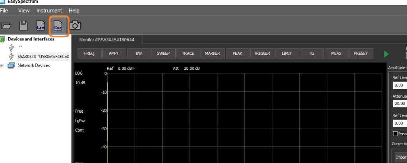
Task: Open the Correction file (Cor) icon
Action: tap(58, 26)
